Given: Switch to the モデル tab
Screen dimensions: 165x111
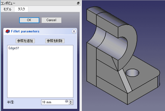Looking at the screenshot, I should [x=7, y=9].
